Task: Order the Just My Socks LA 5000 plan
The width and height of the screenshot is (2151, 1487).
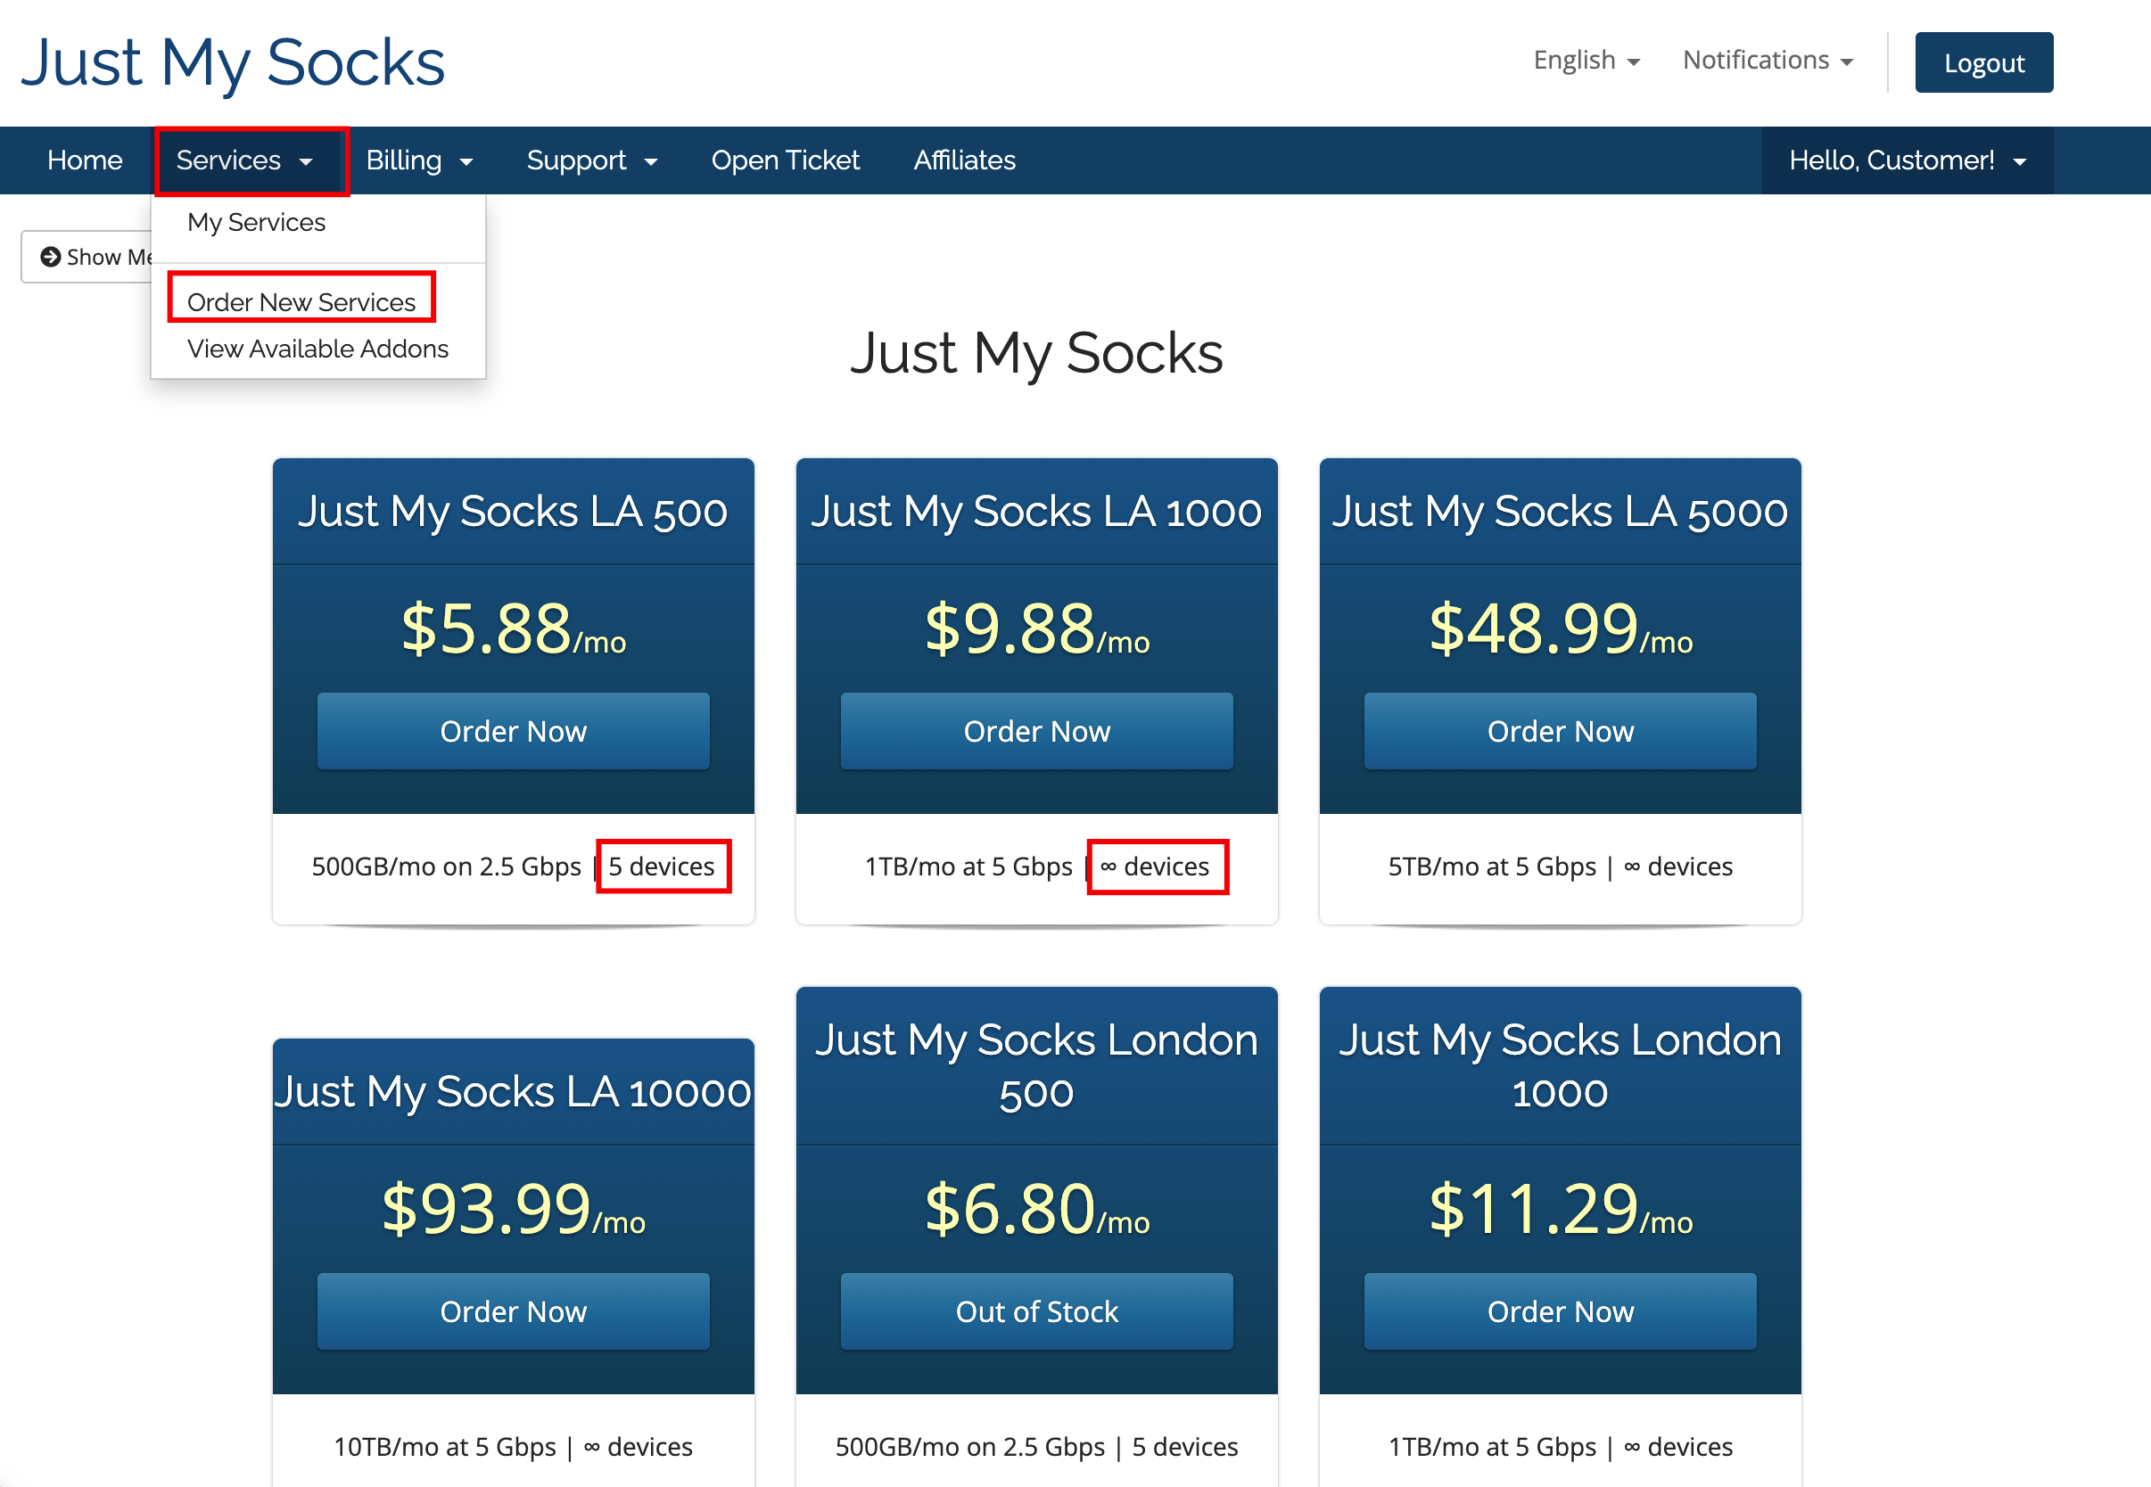Action: point(1560,731)
